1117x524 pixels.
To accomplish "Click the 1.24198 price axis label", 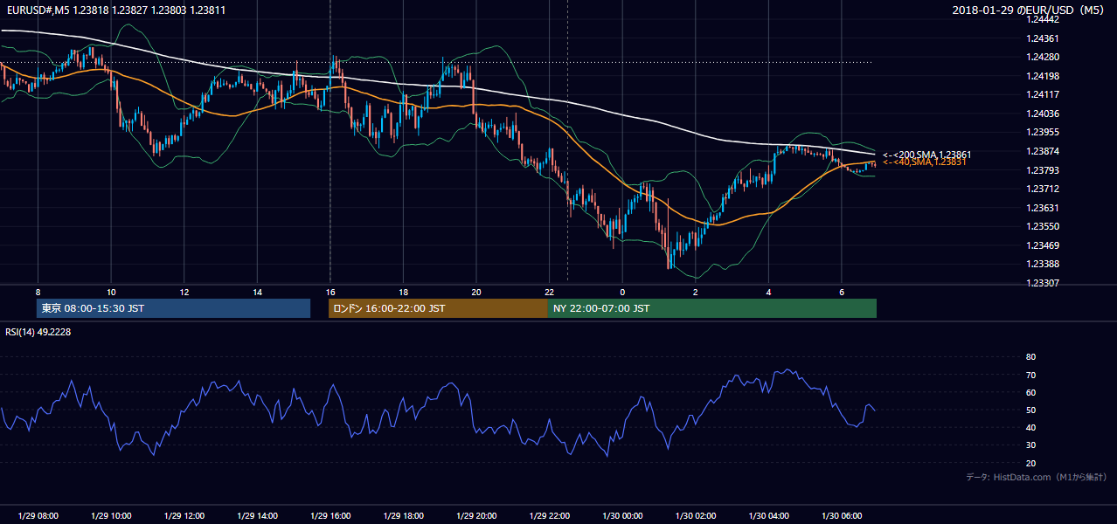I will [x=1044, y=76].
